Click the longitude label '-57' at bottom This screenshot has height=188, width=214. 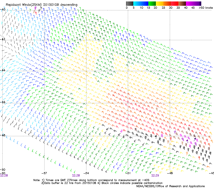coord(44,173)
